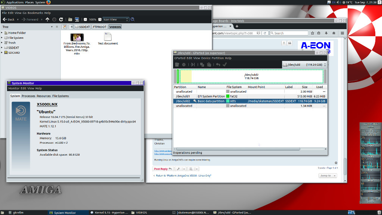Image resolution: width=382 pixels, height=215 pixels.
Task: Reload the VIDEOS folder view
Action: 61,19
